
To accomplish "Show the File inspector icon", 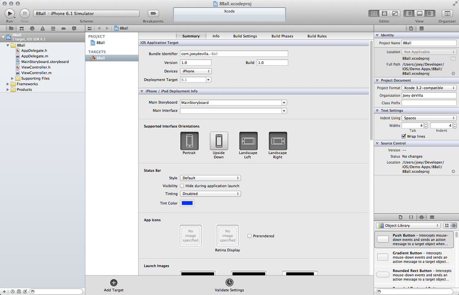I will point(411,28).
